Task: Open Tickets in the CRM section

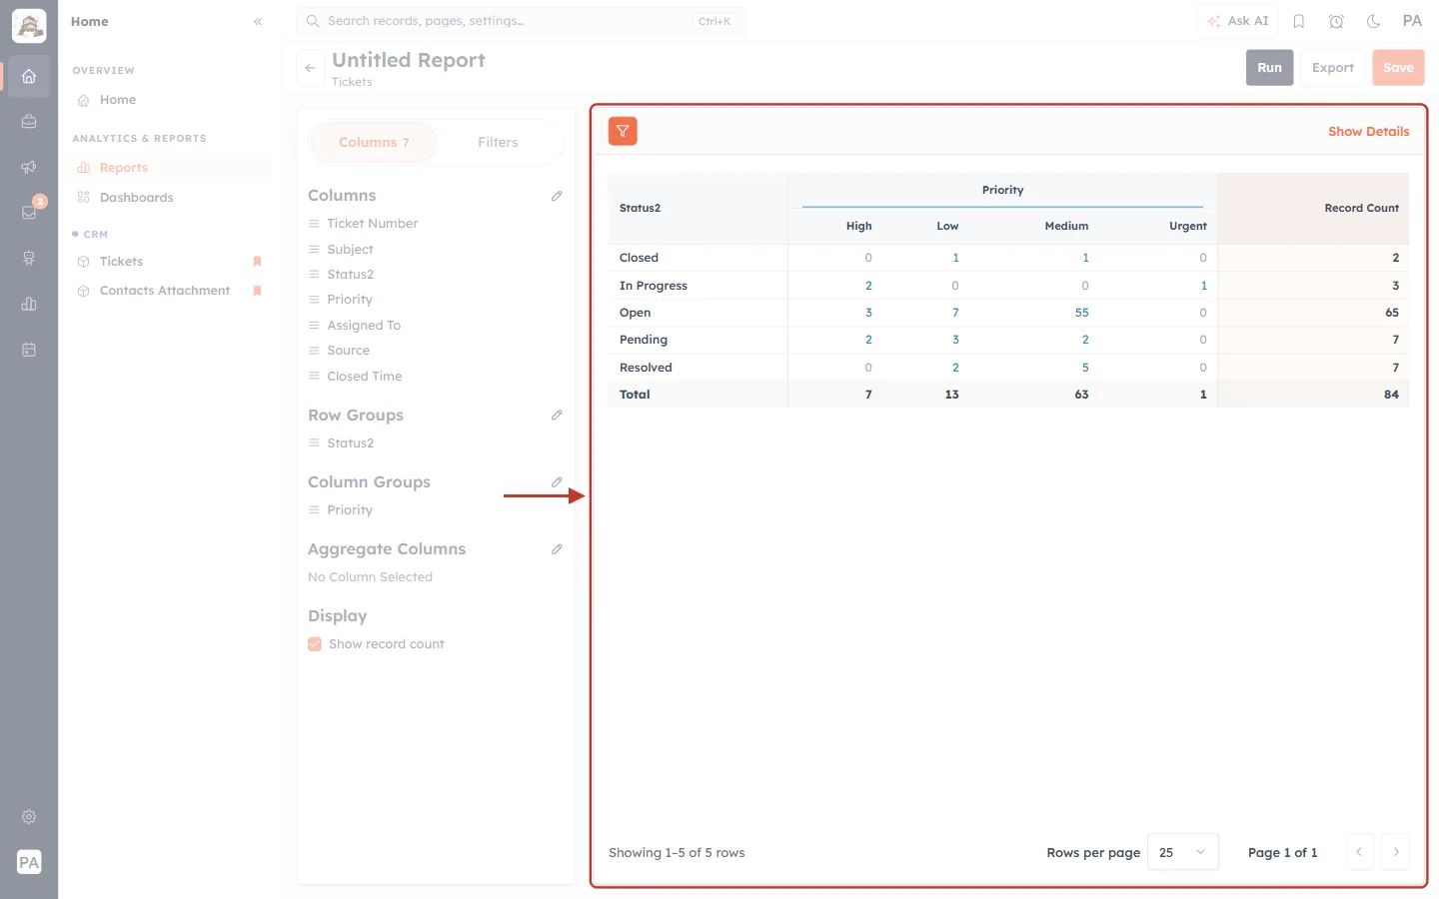Action: [x=121, y=262]
